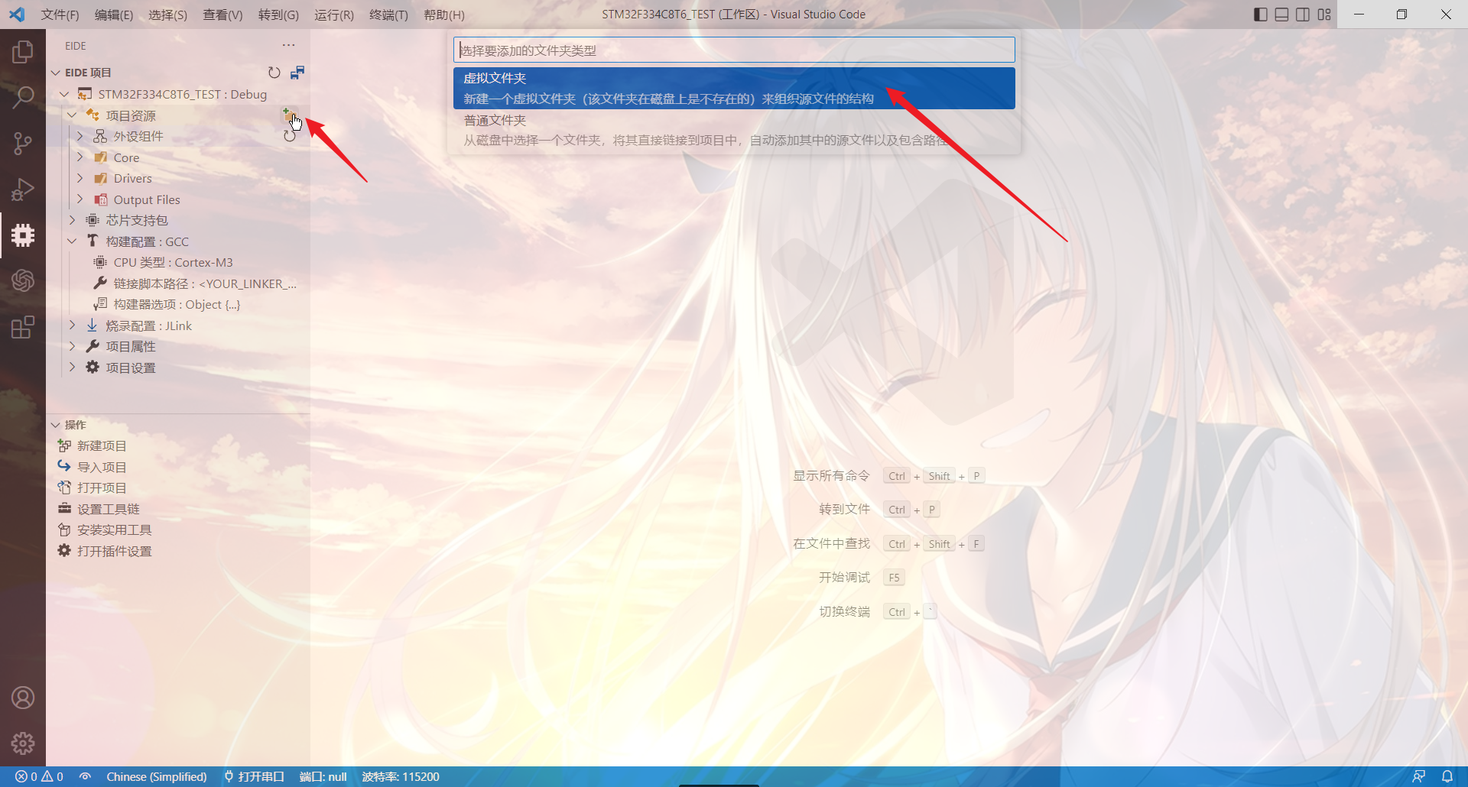The width and height of the screenshot is (1468, 787).
Task: Open the Explorer view in activity bar
Action: click(23, 52)
